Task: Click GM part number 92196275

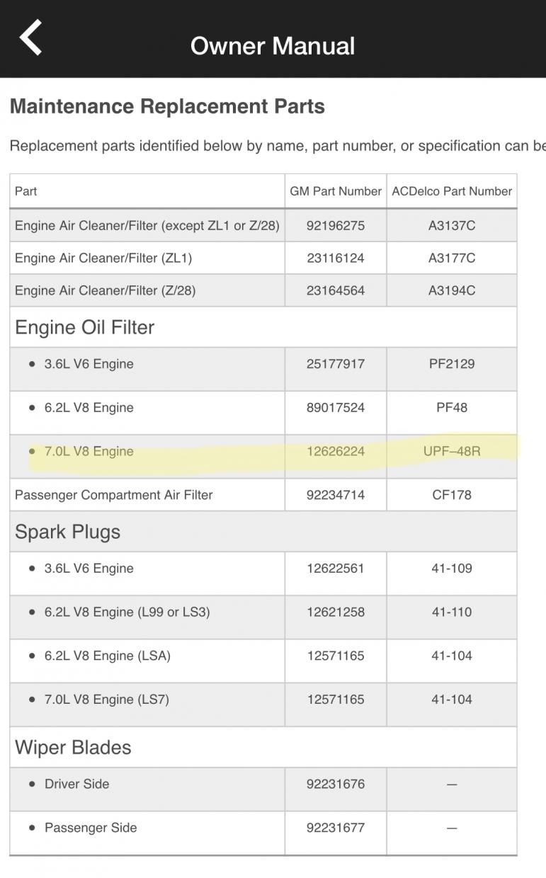Action: 336,226
